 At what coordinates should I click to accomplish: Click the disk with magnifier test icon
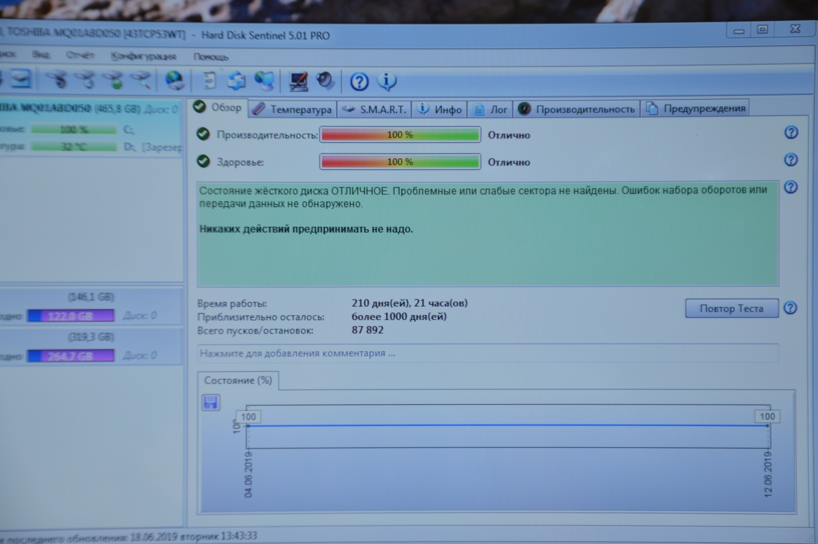pyautogui.click(x=142, y=80)
